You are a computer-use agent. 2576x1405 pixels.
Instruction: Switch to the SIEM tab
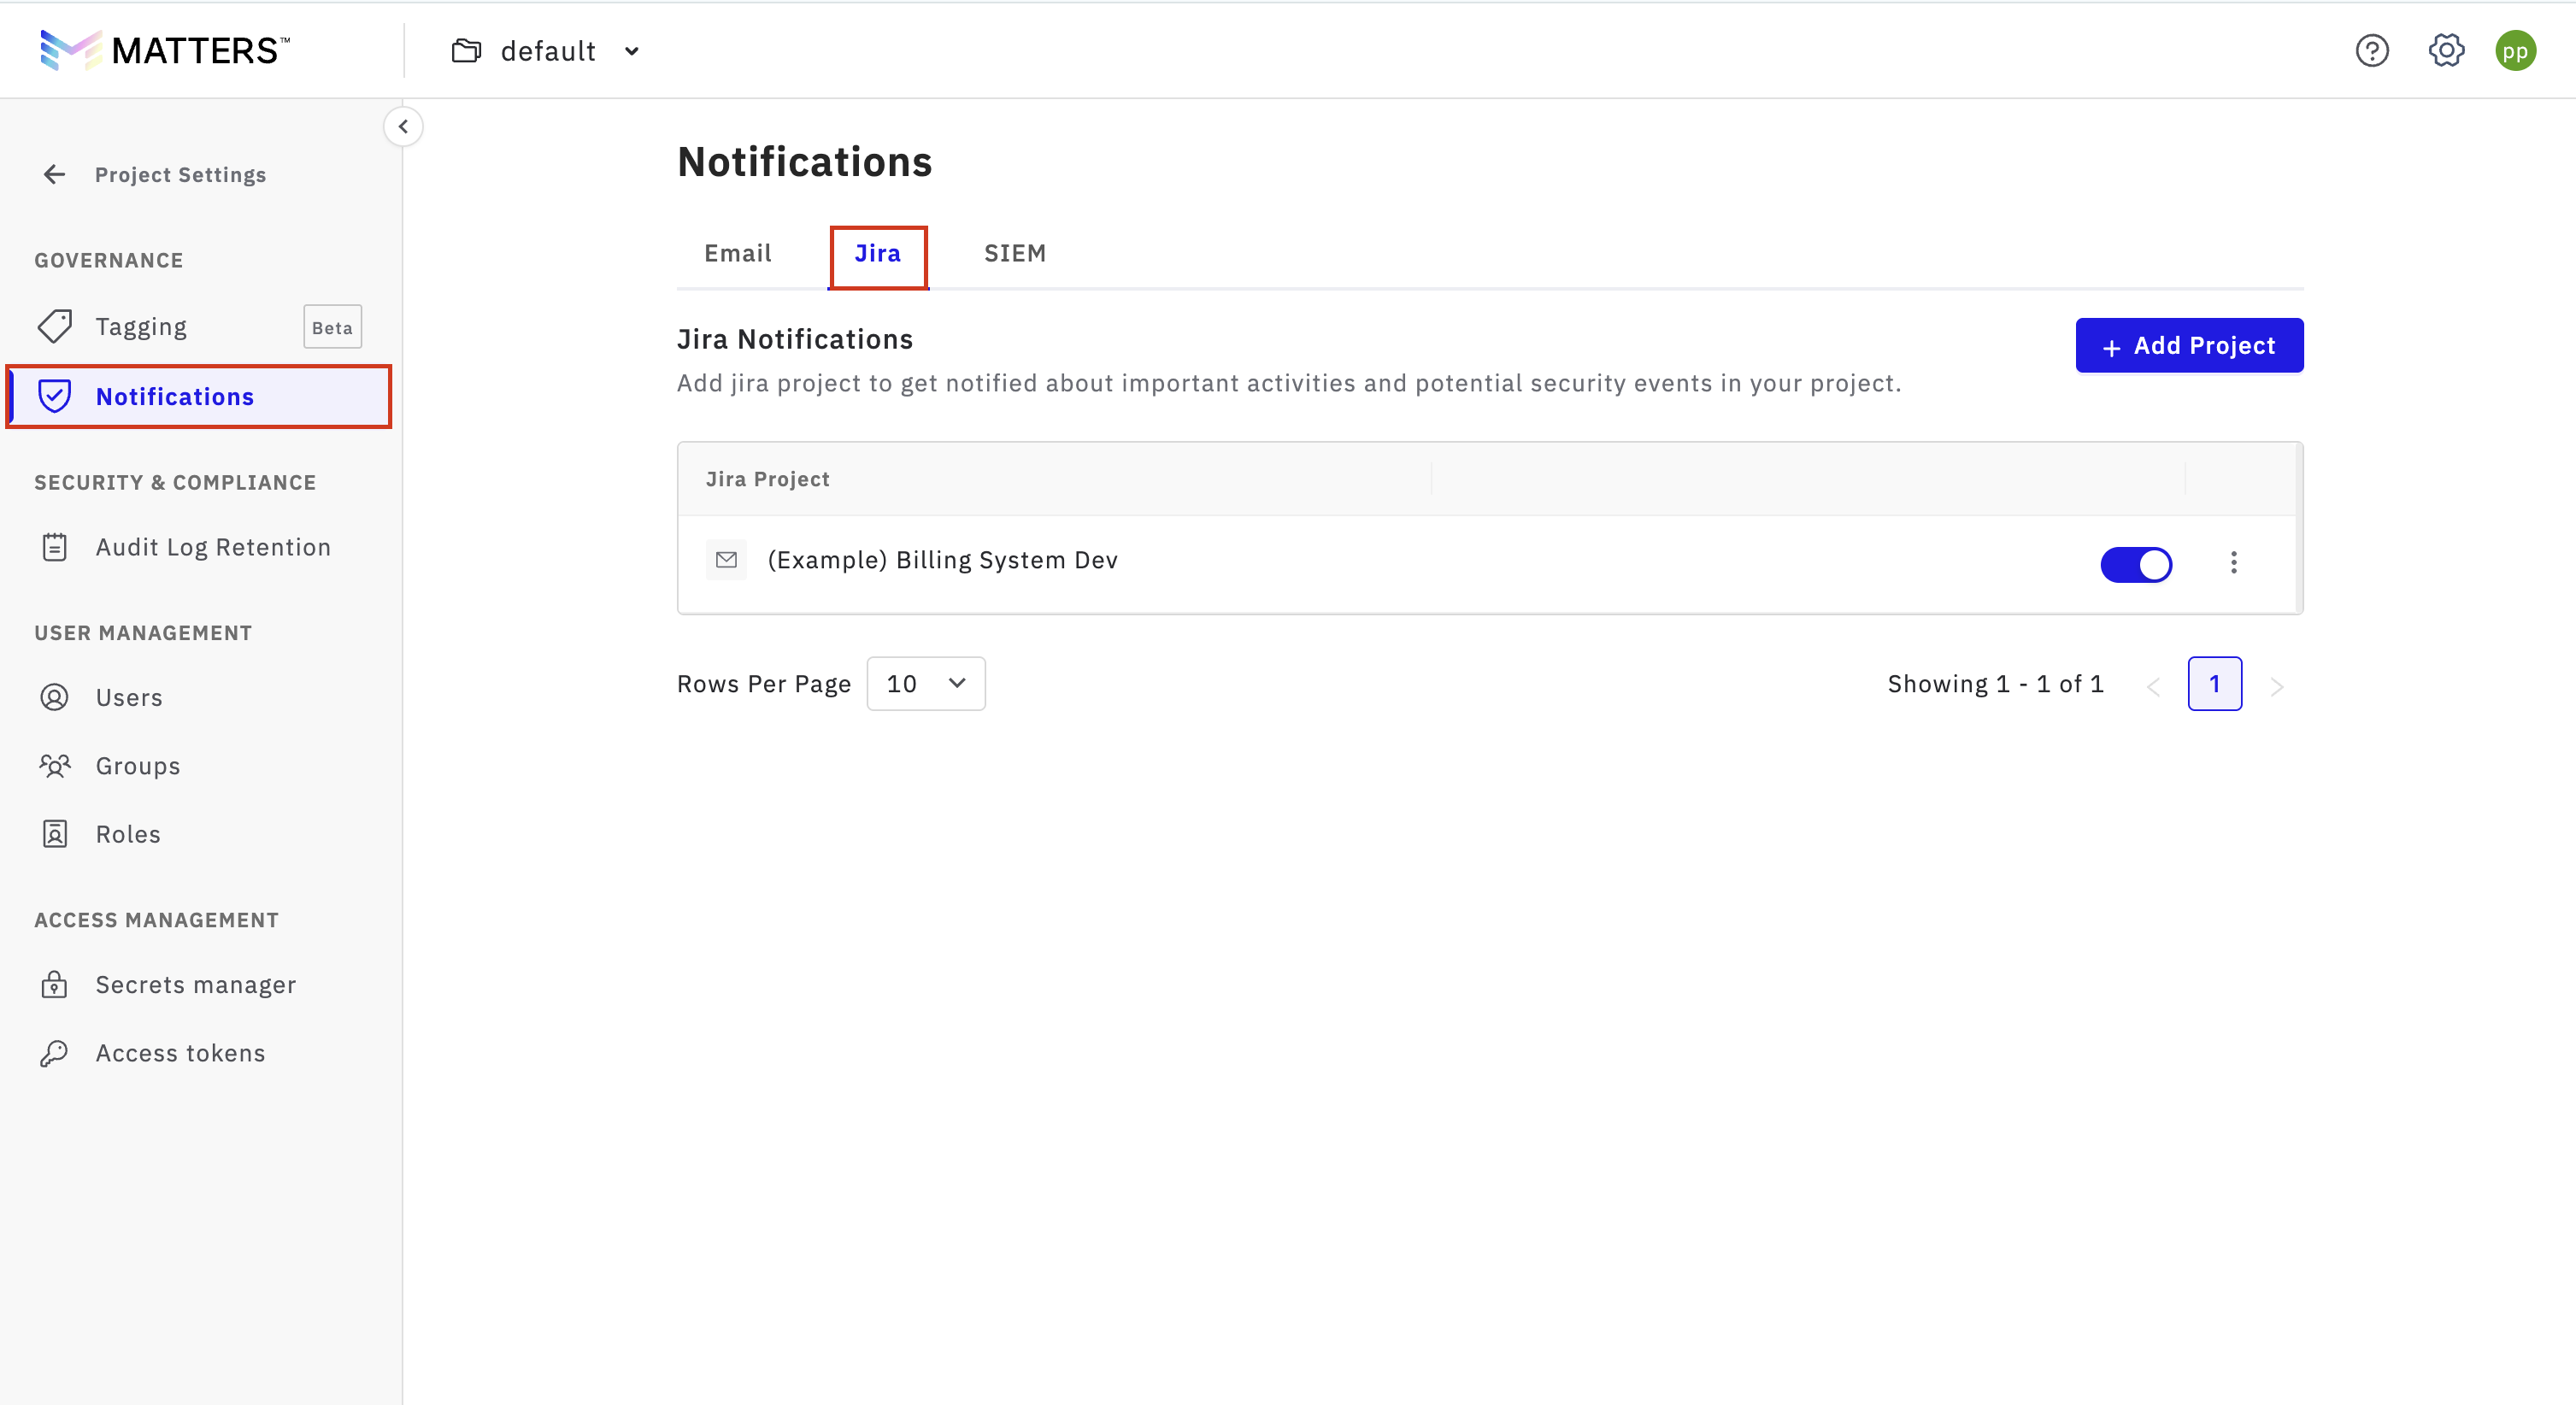(x=1014, y=254)
